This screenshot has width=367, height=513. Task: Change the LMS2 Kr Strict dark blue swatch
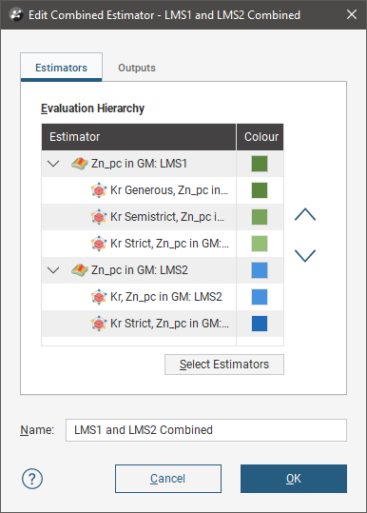click(260, 324)
